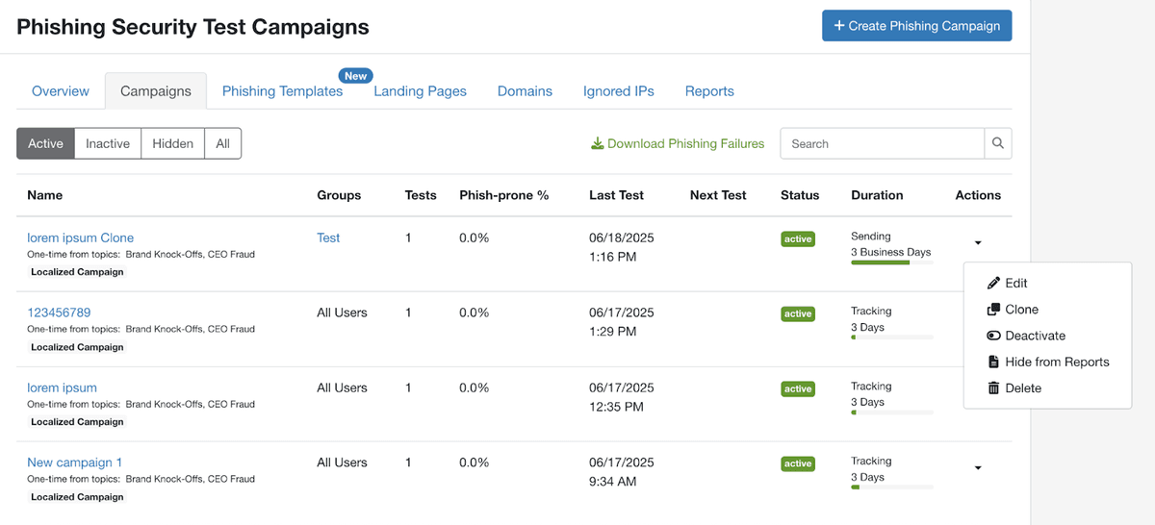
Task: Click the trash icon beside Delete
Action: pos(994,388)
